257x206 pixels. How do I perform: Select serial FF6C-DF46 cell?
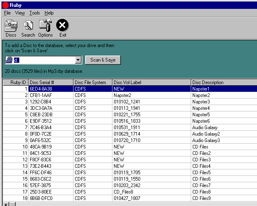click(x=51, y=173)
